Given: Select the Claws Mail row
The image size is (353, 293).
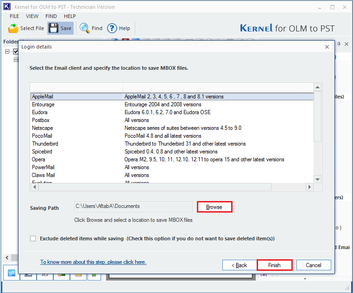Looking at the screenshot, I should (172, 175).
